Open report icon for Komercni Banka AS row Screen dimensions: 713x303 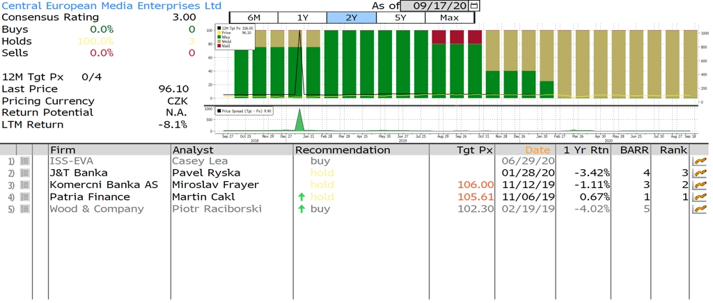click(699, 185)
